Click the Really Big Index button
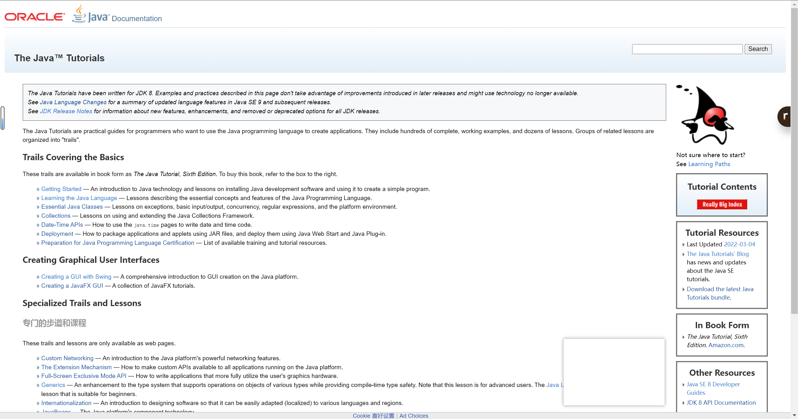798x419 pixels. (722, 204)
